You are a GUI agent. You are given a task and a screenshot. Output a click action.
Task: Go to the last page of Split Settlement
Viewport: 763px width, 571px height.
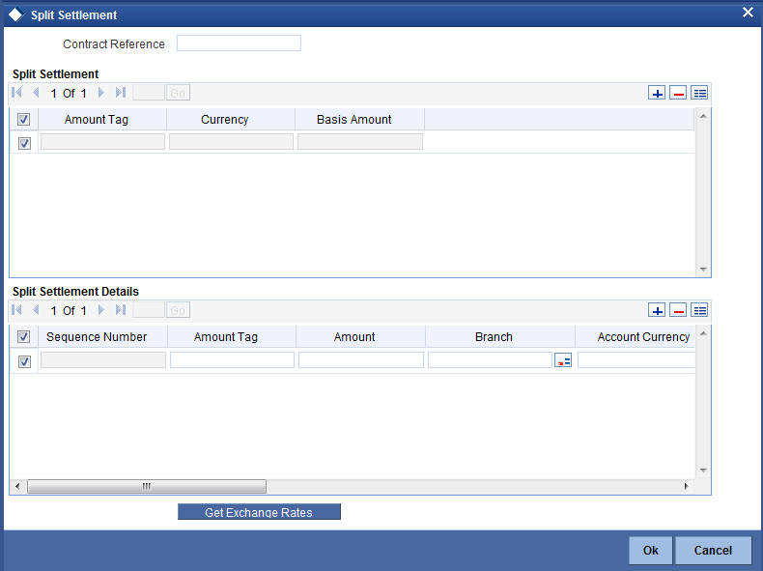[x=120, y=93]
